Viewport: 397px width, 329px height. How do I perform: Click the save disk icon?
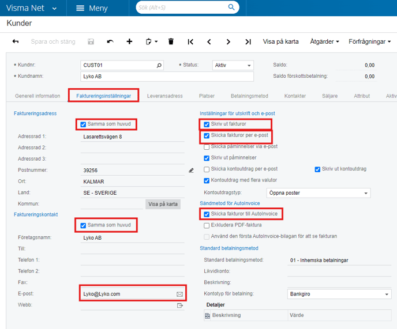point(91,41)
